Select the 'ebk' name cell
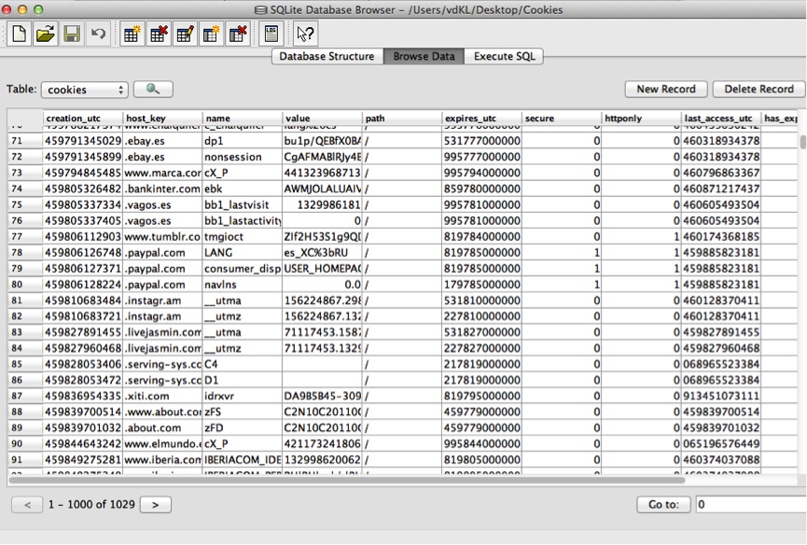807x545 pixels. (243, 189)
